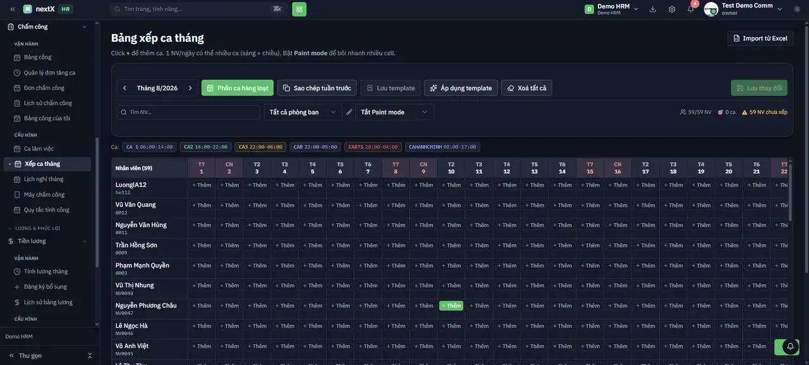Click Thu gọn at the sidebar bottom
The width and height of the screenshot is (809, 365).
(x=30, y=356)
